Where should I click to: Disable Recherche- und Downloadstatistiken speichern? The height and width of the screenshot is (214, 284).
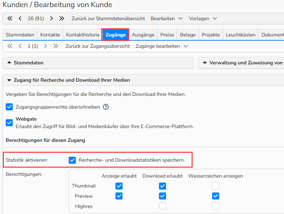tap(72, 160)
